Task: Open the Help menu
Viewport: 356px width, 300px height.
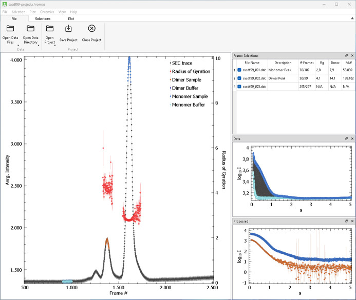Action: pos(73,11)
